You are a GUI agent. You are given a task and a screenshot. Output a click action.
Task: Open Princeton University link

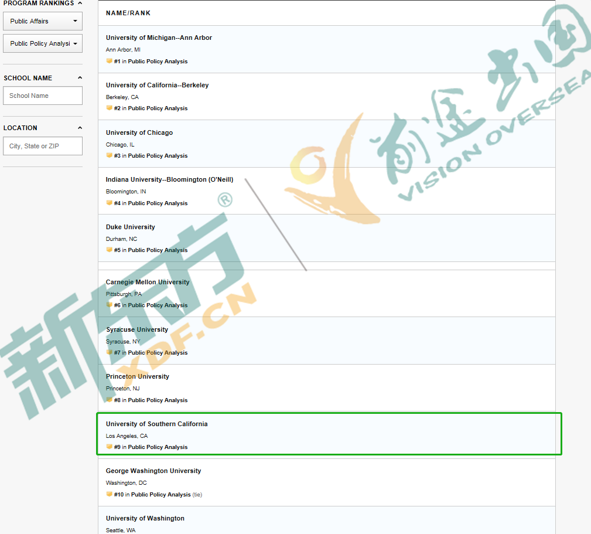pyautogui.click(x=137, y=376)
